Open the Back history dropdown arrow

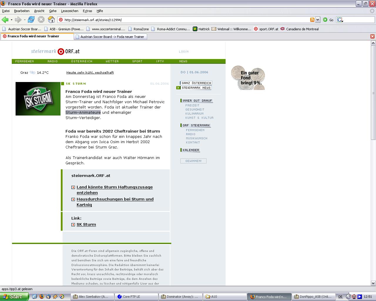11,20
